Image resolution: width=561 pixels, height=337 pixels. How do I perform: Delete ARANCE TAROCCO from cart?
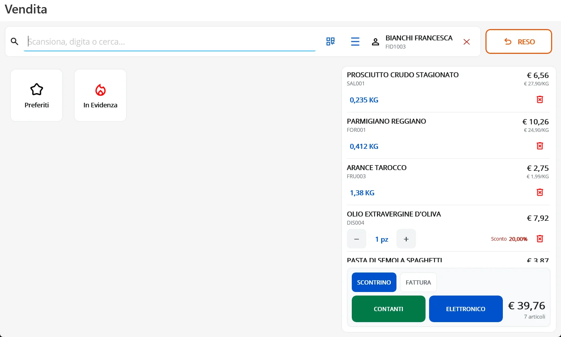point(540,192)
